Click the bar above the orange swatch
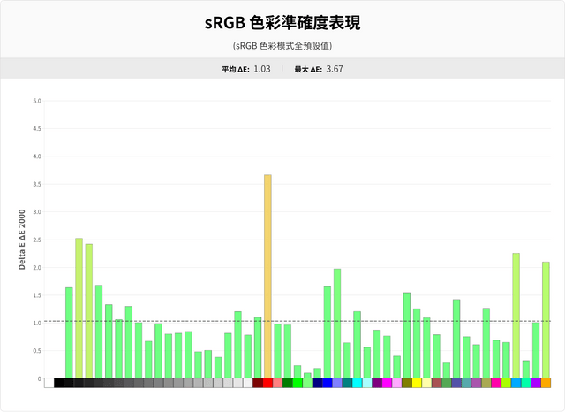This screenshot has height=412, width=565. tap(546, 320)
